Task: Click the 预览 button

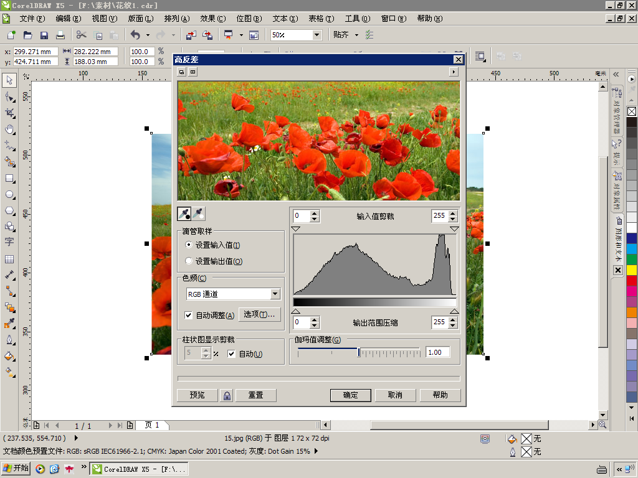Action: (198, 395)
